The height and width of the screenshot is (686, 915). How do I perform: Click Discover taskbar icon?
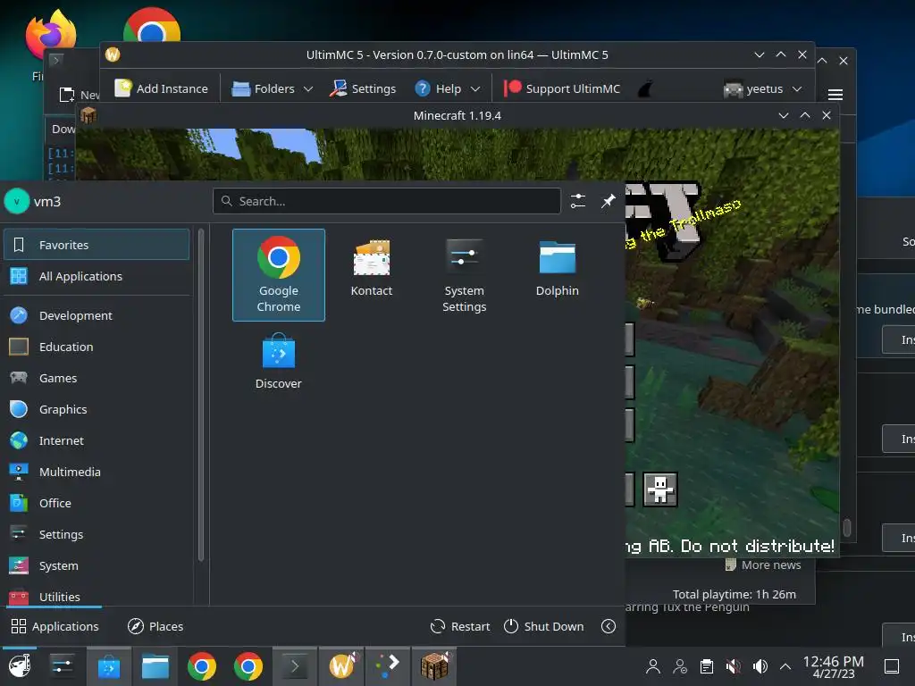[x=108, y=666]
